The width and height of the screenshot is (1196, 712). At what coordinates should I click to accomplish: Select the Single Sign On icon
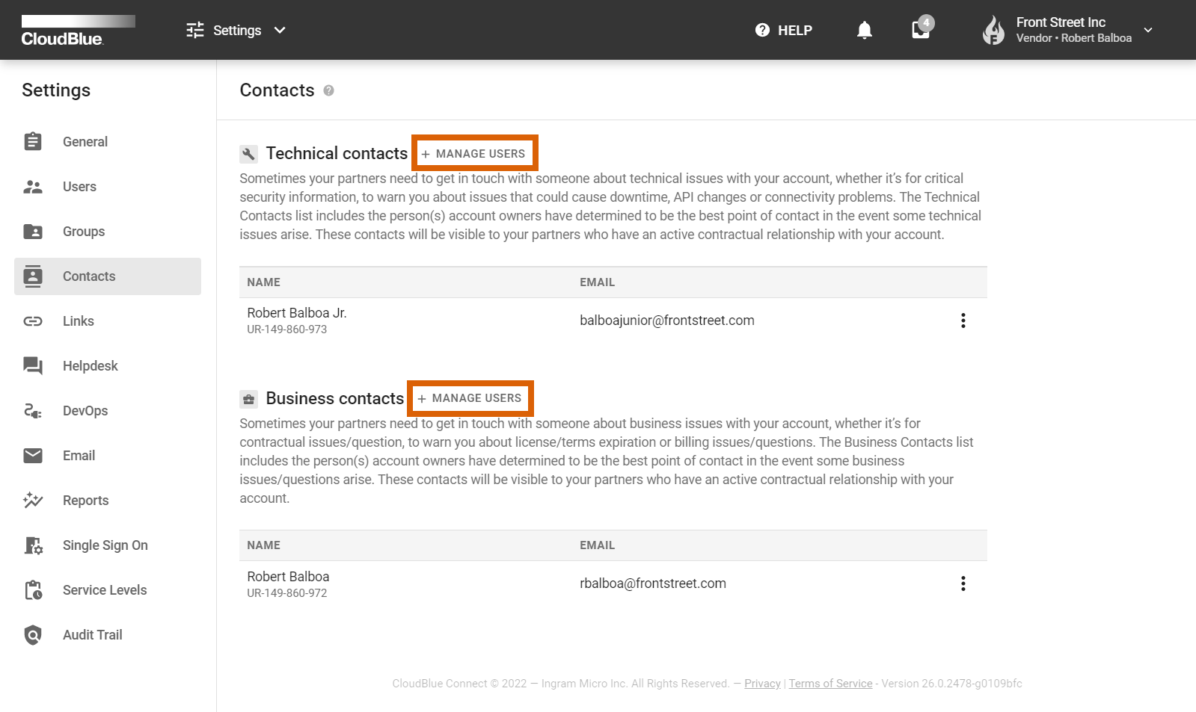click(x=33, y=545)
